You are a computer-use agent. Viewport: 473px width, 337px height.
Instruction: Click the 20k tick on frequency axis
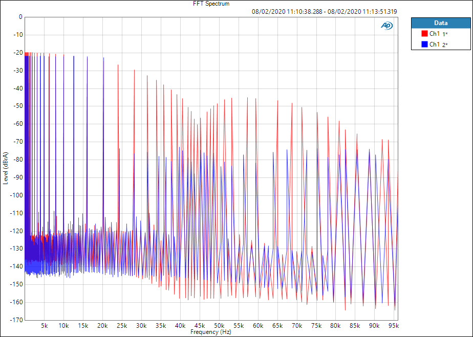(x=102, y=326)
